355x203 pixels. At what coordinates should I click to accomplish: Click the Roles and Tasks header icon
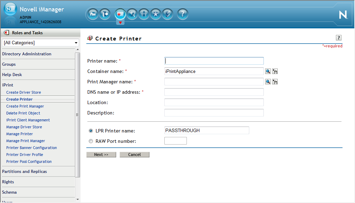tap(7, 33)
